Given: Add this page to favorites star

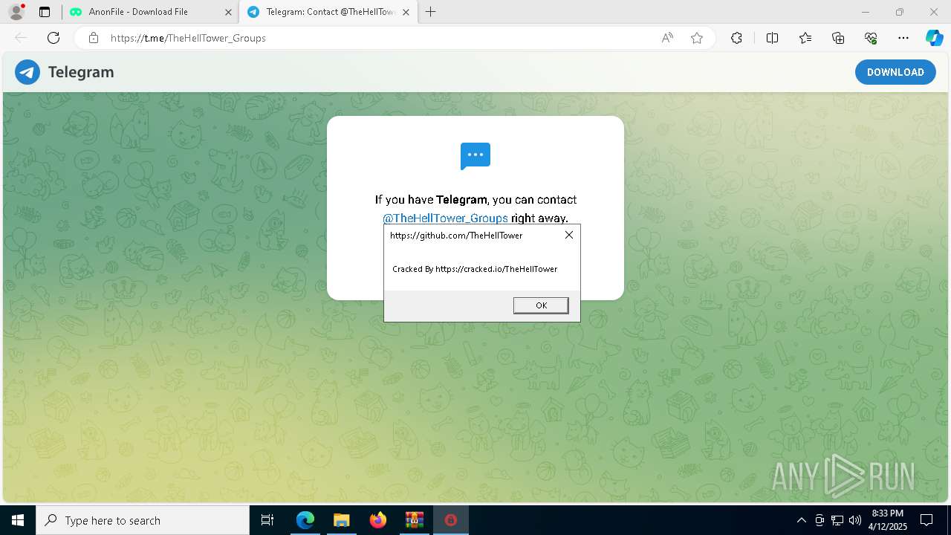Looking at the screenshot, I should [x=697, y=38].
